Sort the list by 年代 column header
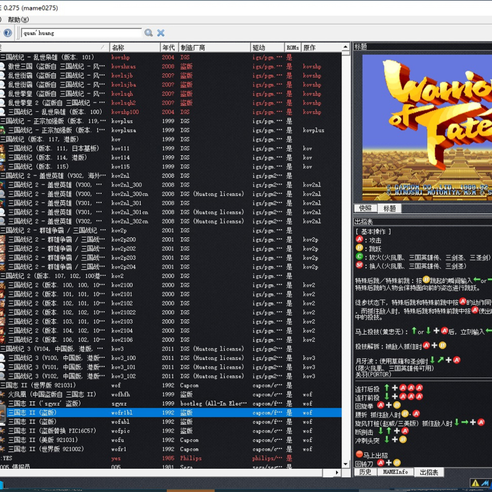Screen dimensions: 492x492 pos(170,48)
